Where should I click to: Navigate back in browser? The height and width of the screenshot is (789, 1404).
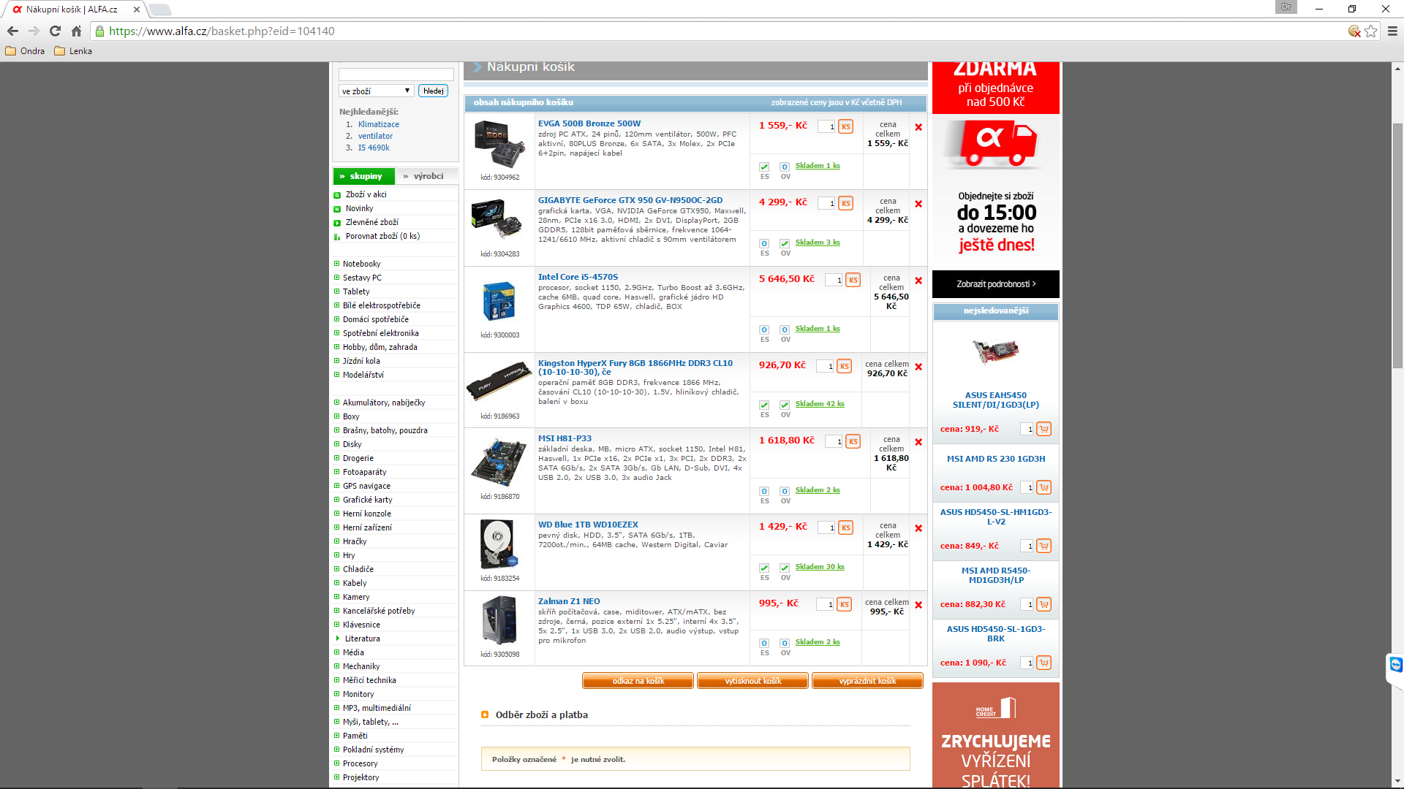pos(12,31)
